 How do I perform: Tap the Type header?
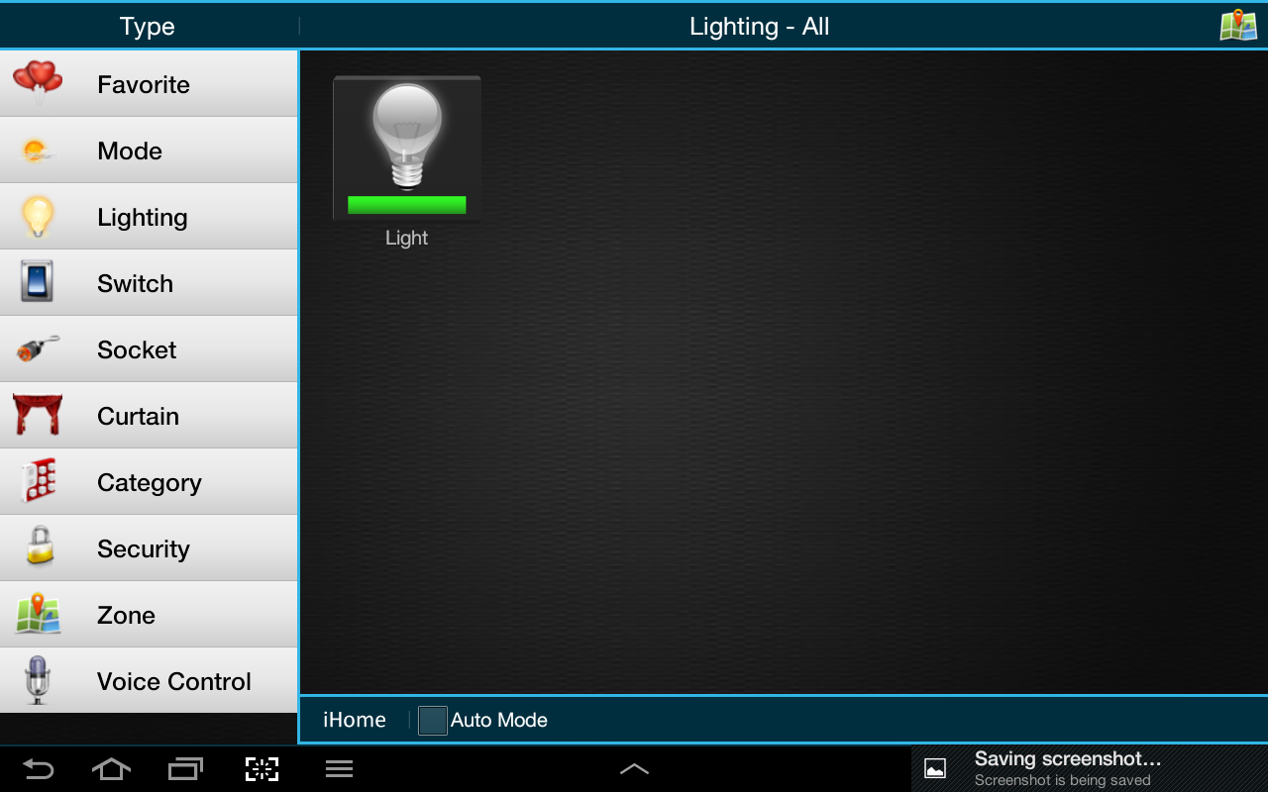point(148,26)
